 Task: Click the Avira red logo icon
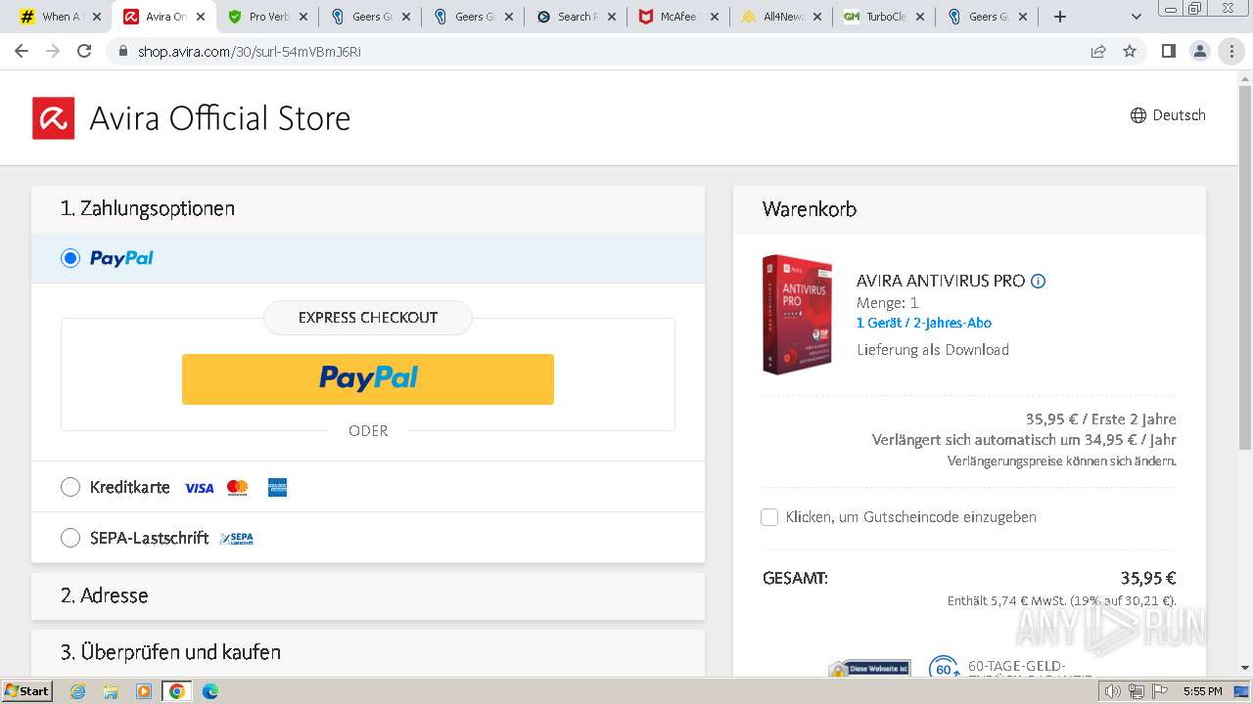click(54, 118)
